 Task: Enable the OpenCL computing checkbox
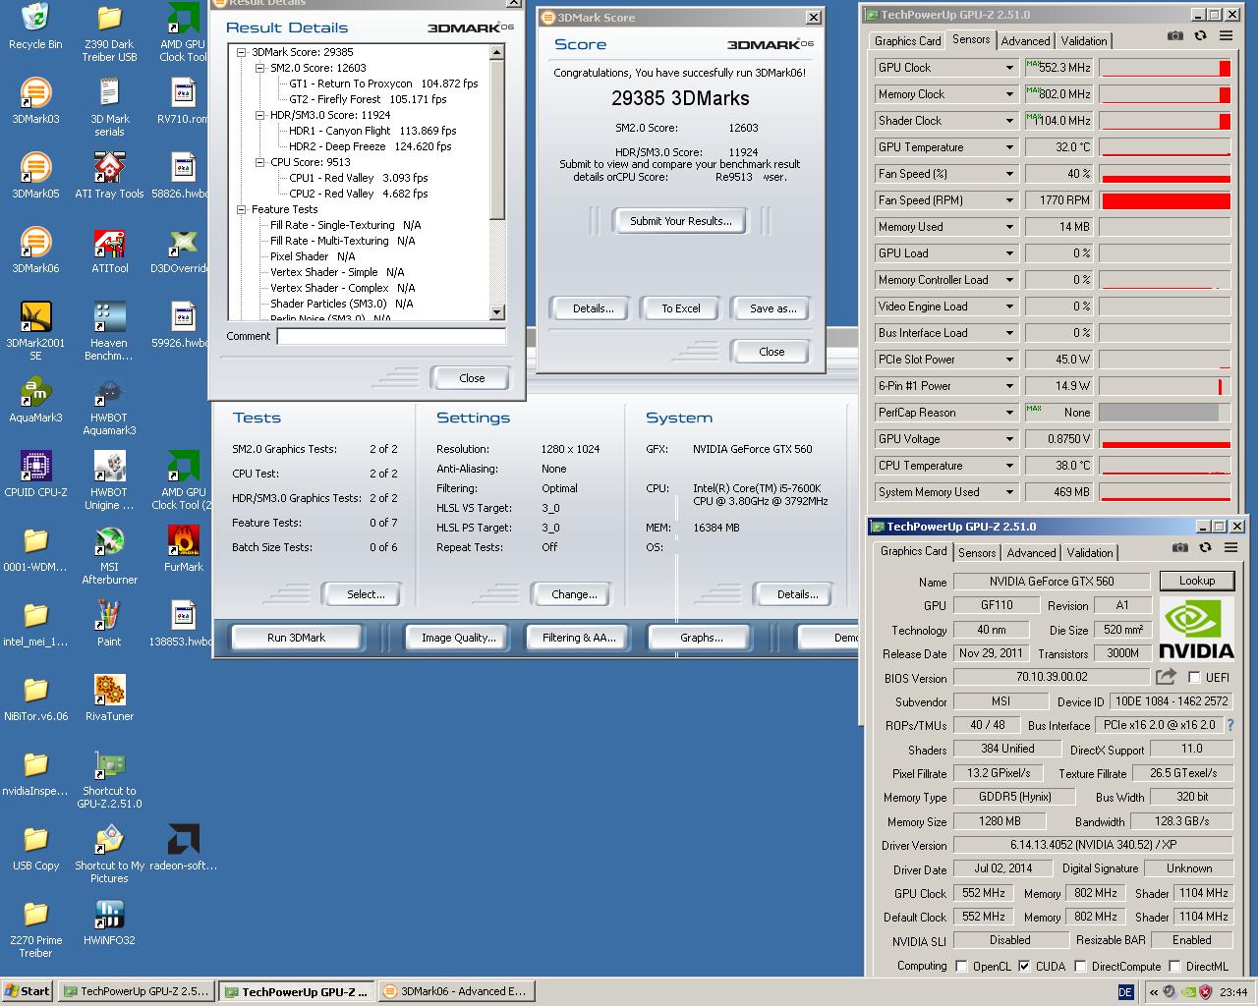[x=961, y=966]
